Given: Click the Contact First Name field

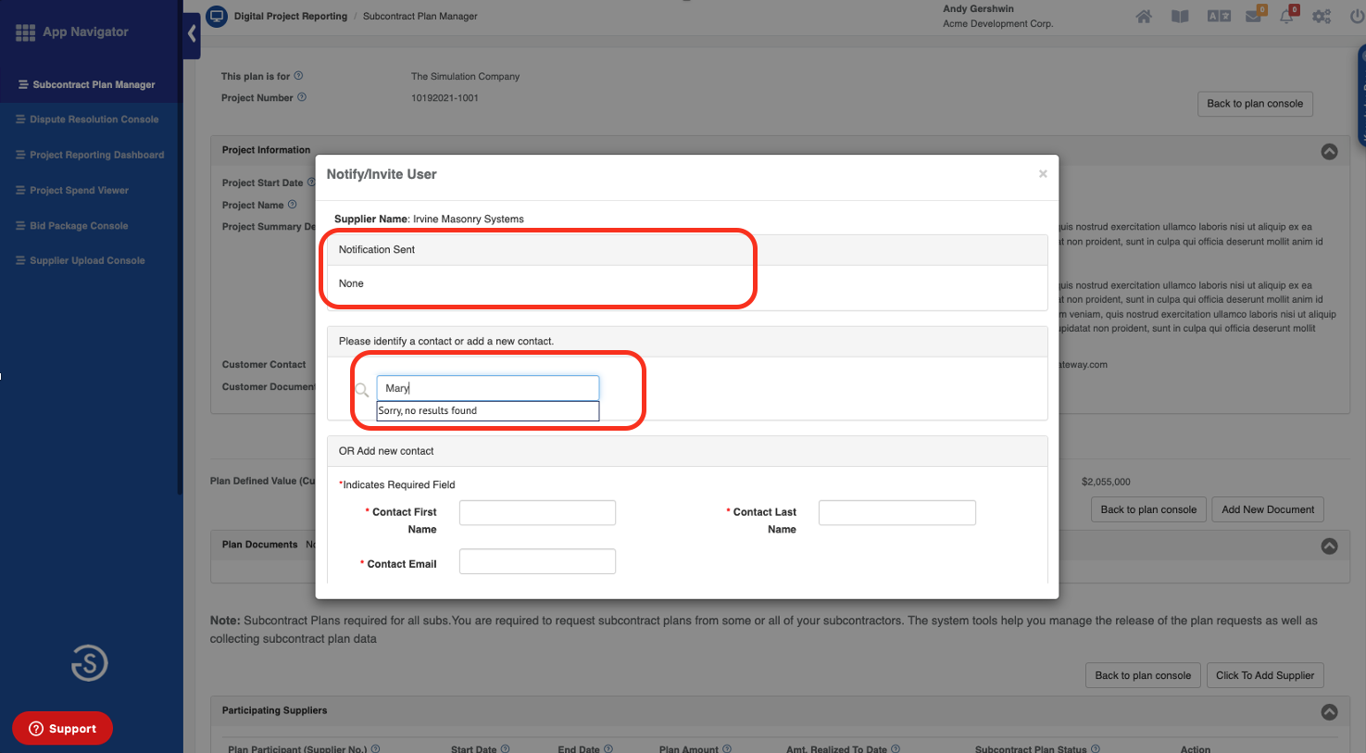Looking at the screenshot, I should click(537, 513).
